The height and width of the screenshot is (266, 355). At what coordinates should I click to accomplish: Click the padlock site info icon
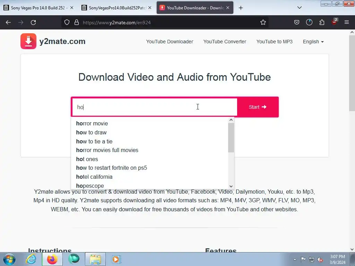pyautogui.click(x=77, y=23)
